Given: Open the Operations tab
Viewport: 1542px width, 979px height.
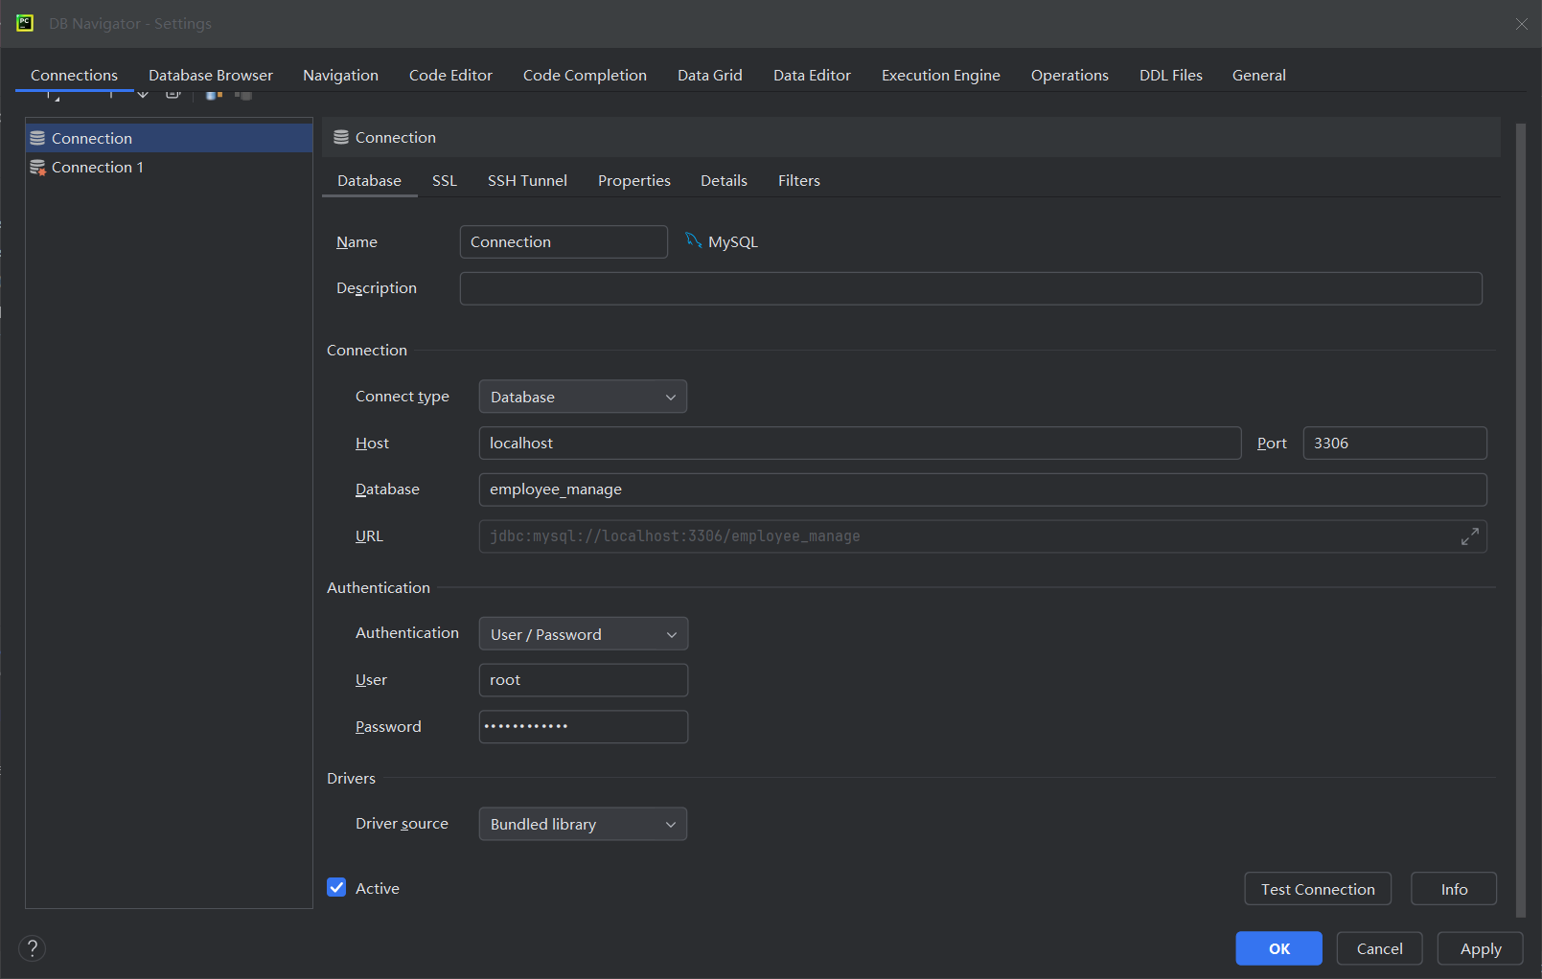Looking at the screenshot, I should point(1070,75).
